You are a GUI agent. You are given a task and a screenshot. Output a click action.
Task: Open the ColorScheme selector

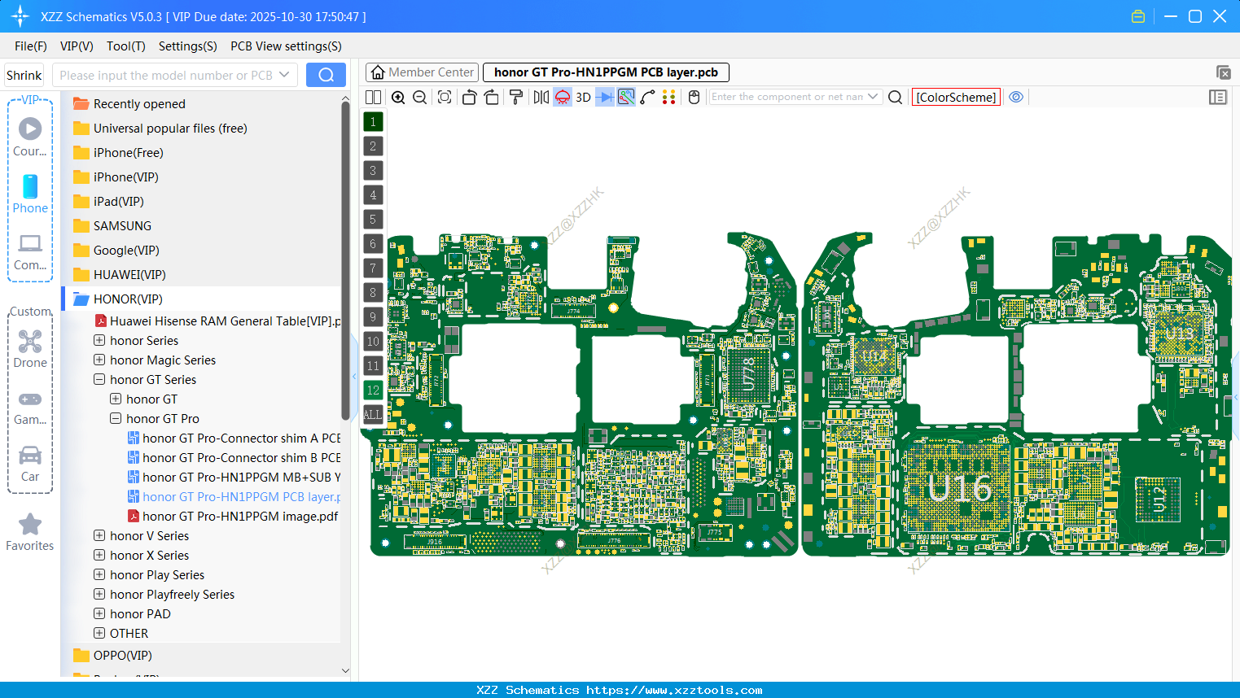(x=956, y=97)
